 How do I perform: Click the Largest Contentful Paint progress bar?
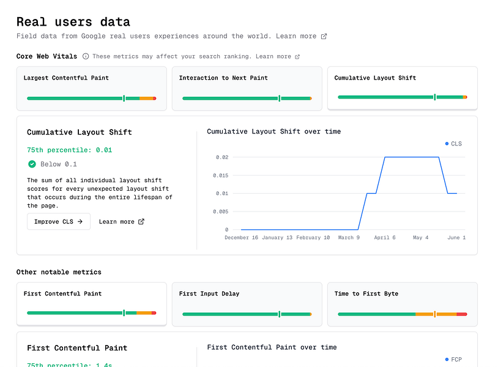click(91, 98)
